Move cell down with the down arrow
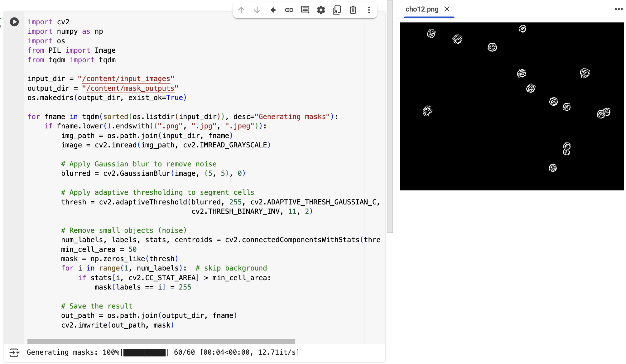Screen dimensions: 626x364 (257, 10)
